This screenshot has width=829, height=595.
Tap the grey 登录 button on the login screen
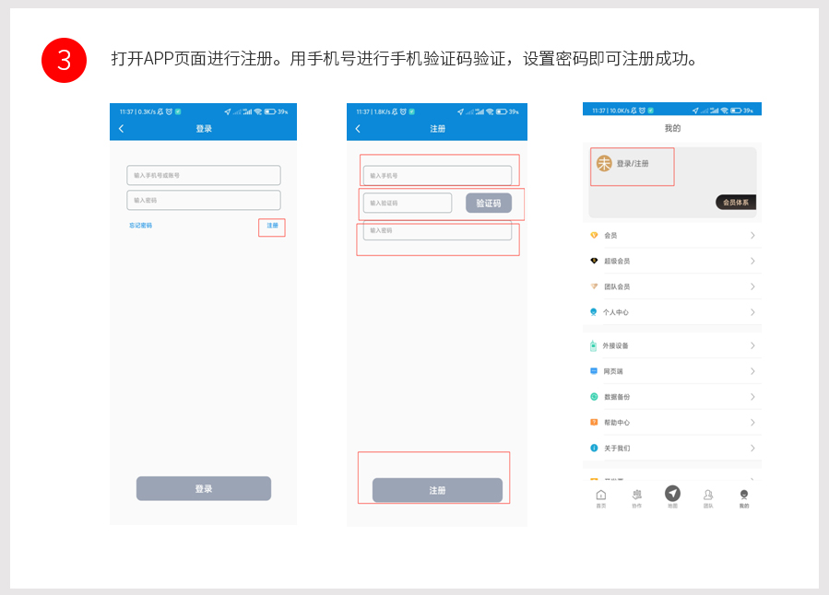204,489
